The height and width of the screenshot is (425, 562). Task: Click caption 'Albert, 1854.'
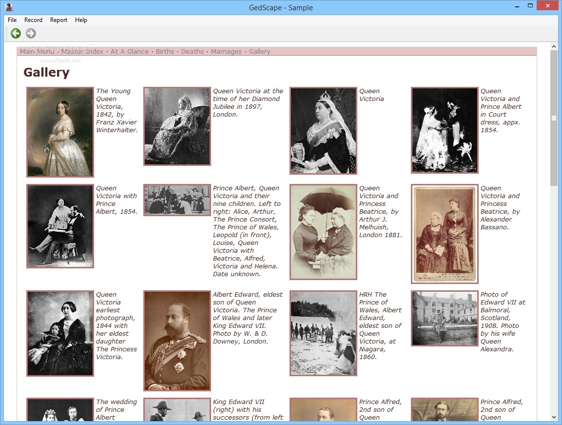click(116, 211)
